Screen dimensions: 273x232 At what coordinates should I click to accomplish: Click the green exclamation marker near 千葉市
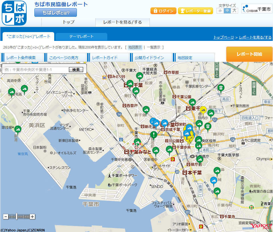[154, 135]
